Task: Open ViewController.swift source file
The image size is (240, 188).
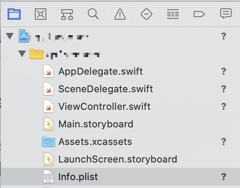Action: click(105, 106)
